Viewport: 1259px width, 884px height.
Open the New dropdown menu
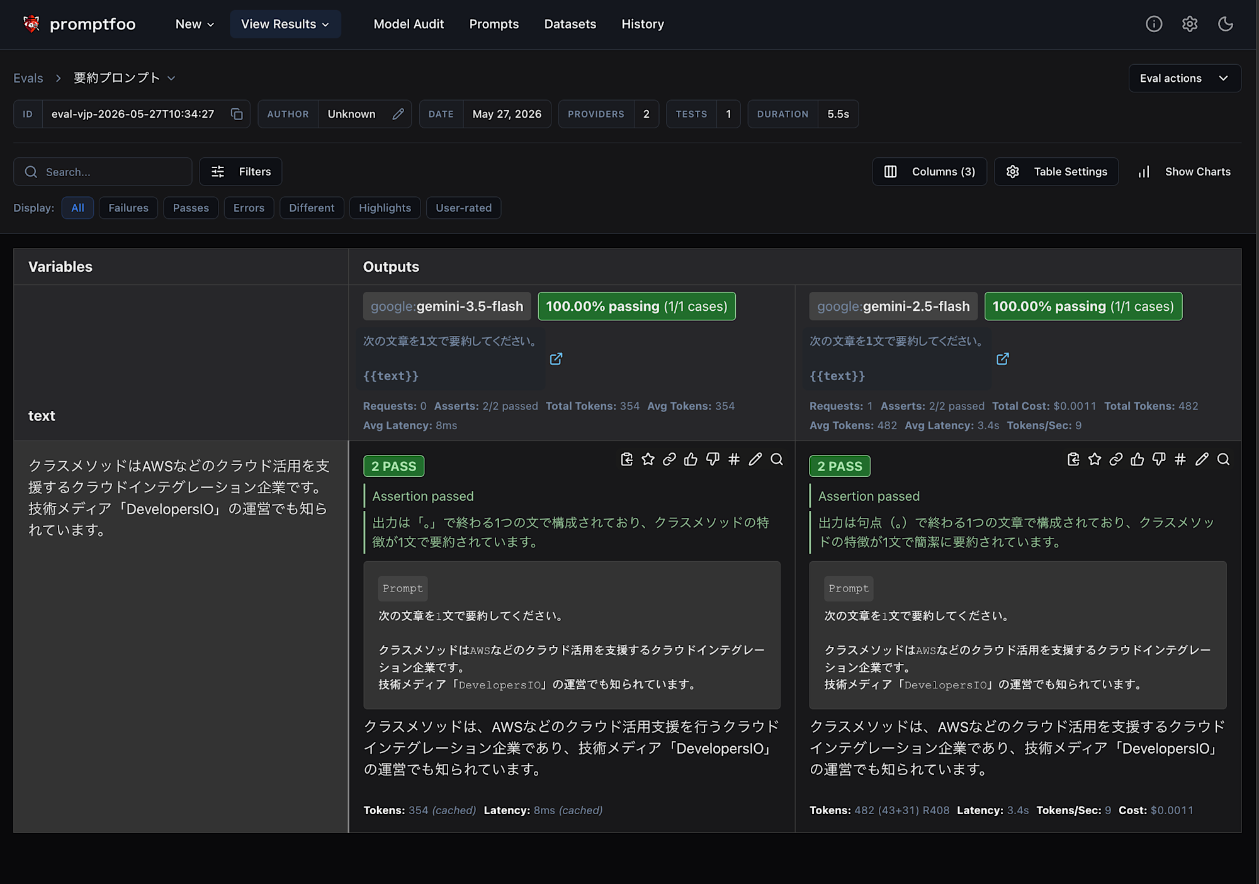[195, 24]
